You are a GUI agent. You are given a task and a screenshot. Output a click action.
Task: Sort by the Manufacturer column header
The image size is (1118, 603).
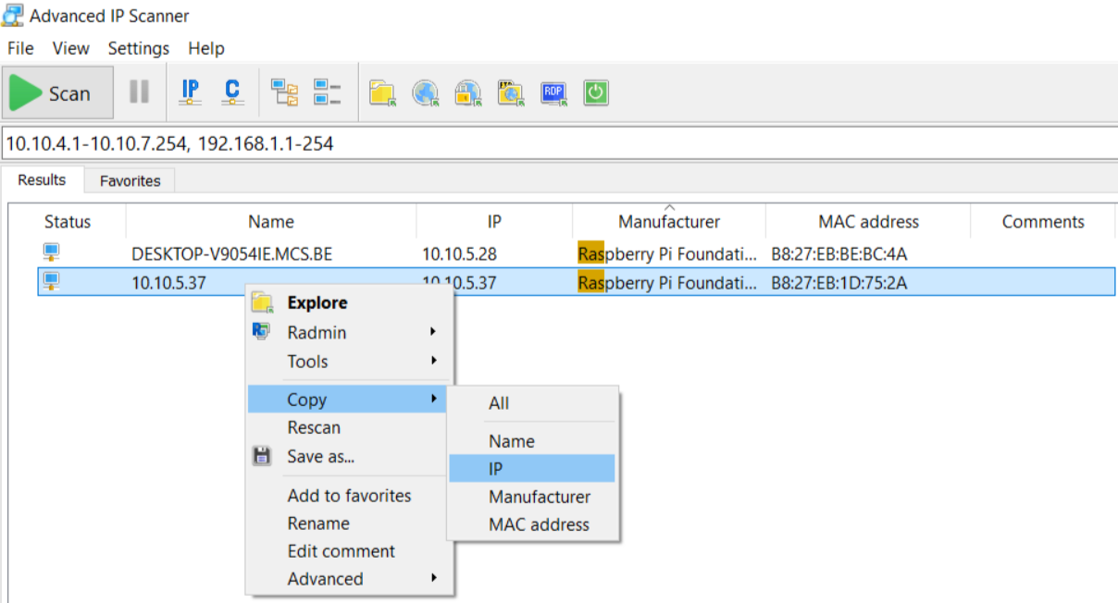[x=669, y=222]
